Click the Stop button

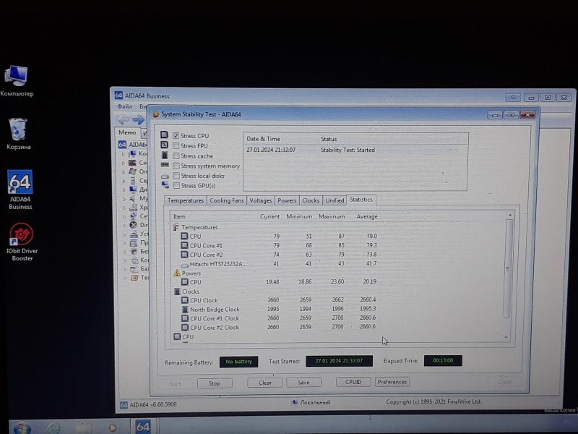coord(214,383)
